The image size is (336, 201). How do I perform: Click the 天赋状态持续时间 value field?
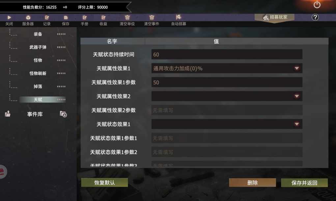click(x=227, y=55)
